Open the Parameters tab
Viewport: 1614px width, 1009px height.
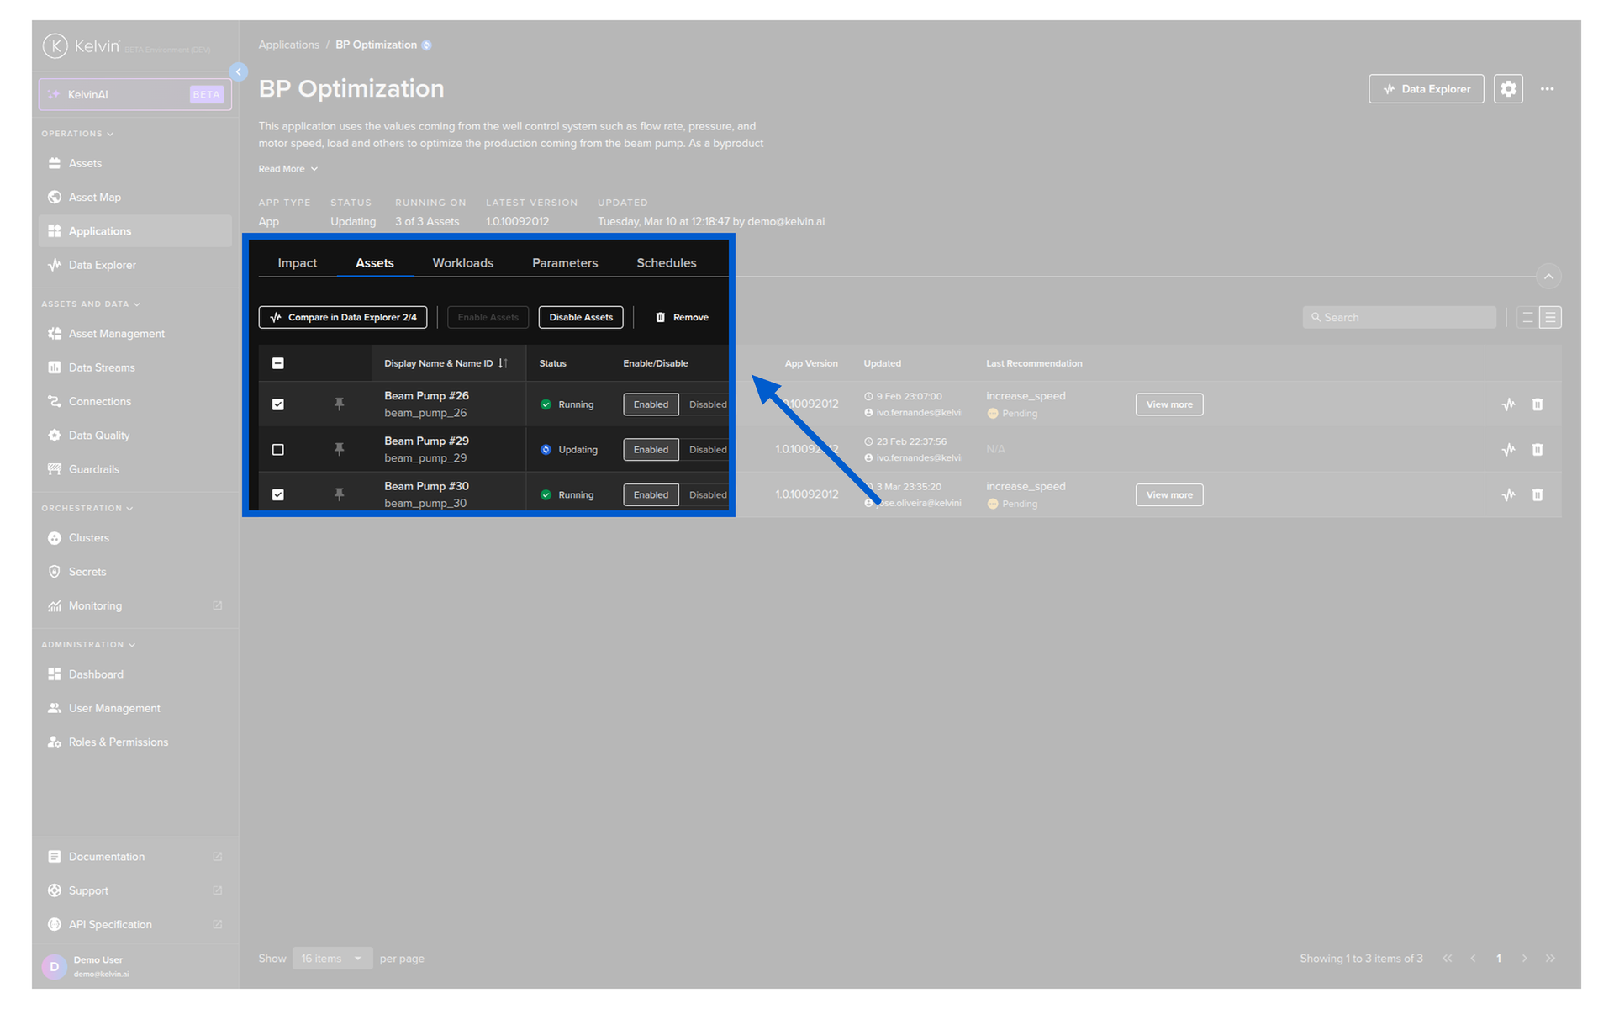click(564, 263)
